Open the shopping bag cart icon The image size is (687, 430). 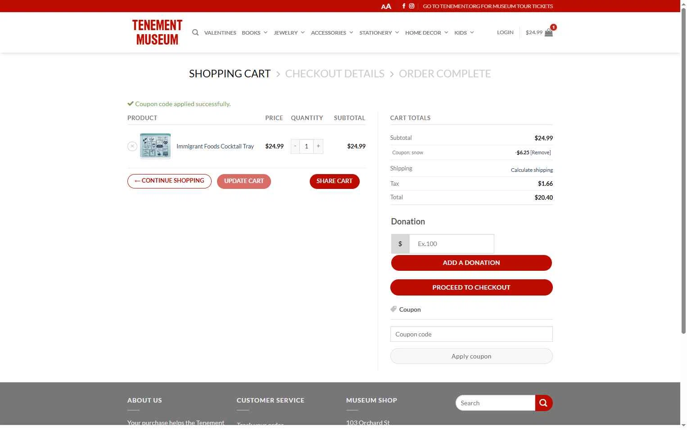tap(549, 32)
